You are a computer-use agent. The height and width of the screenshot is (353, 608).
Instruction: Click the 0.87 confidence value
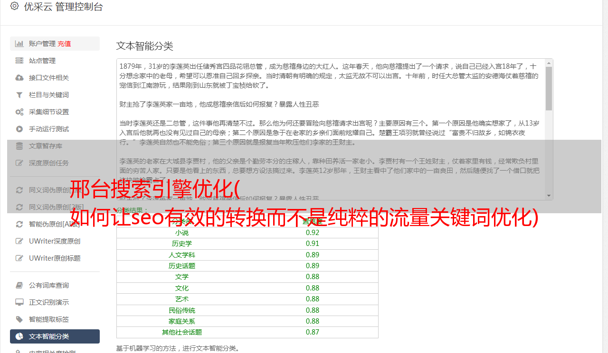313,332
